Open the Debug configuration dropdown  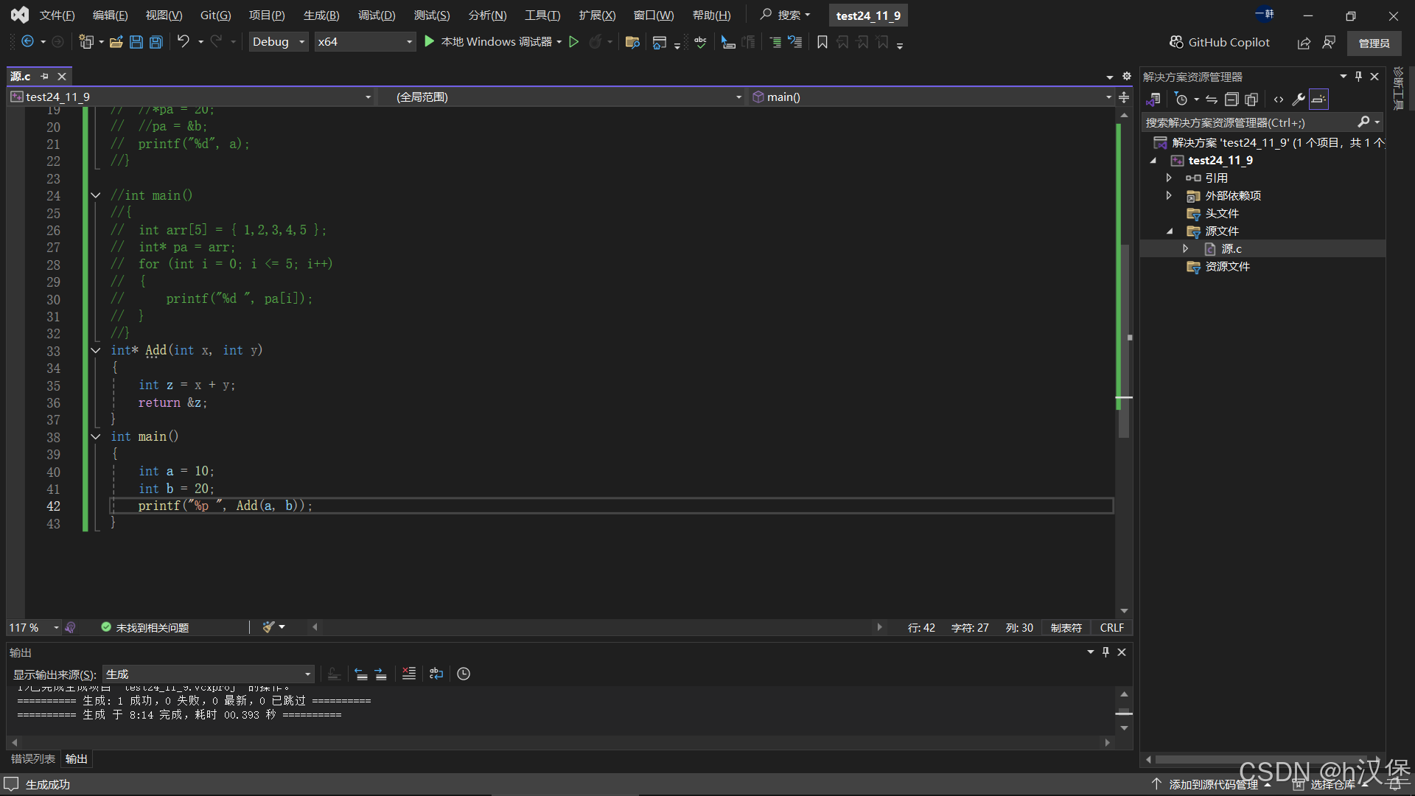coord(279,42)
